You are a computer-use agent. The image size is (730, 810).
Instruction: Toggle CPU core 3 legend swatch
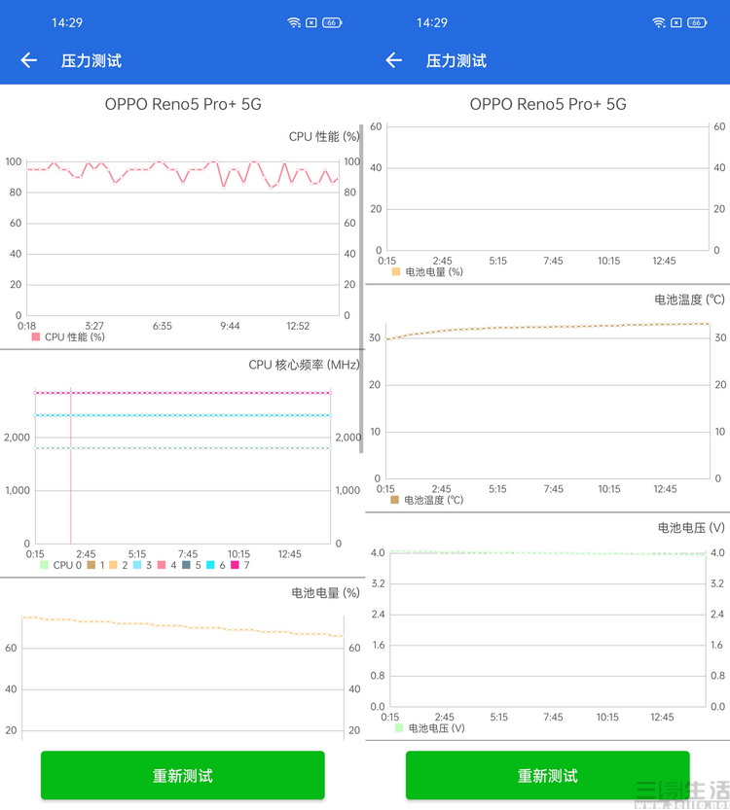(x=137, y=565)
